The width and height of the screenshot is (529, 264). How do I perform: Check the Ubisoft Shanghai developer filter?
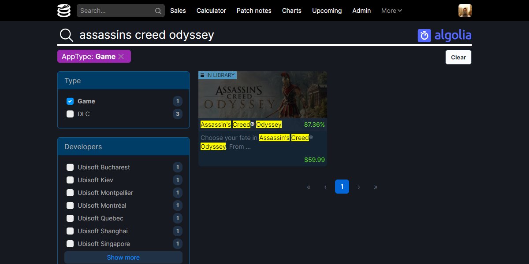click(70, 231)
